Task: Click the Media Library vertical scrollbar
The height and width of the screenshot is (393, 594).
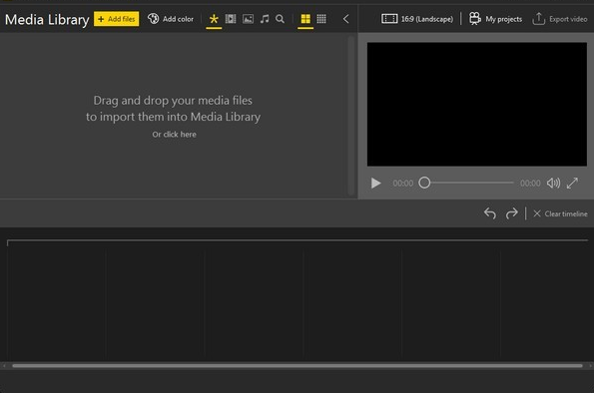Action: point(351,116)
